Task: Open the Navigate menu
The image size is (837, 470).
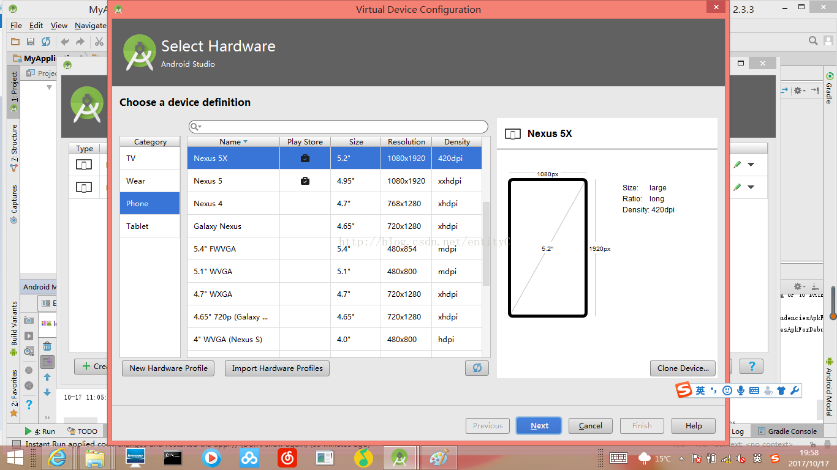Action: tap(91, 25)
